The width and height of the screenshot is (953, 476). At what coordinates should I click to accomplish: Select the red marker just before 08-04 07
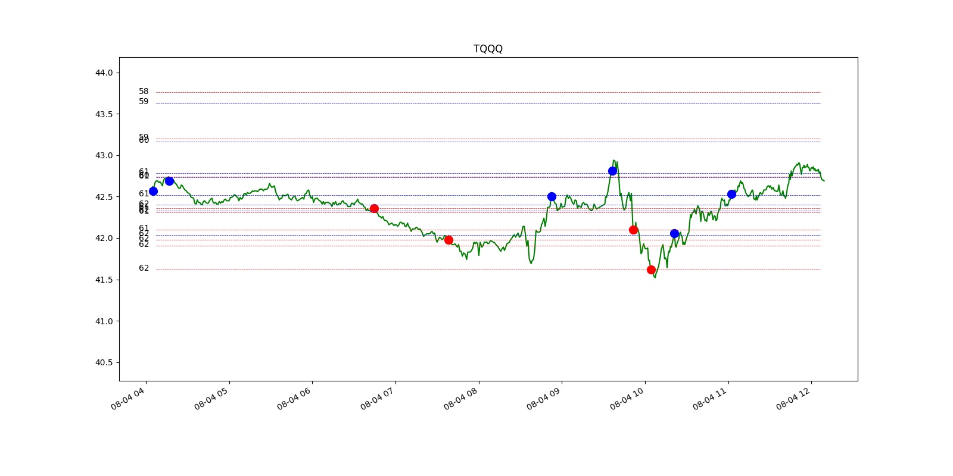(x=374, y=208)
